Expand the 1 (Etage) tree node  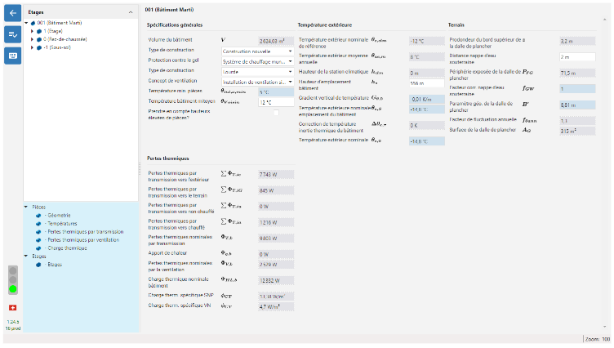(32, 31)
